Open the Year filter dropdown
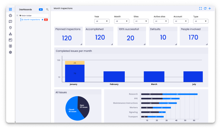The image size is (221, 129). coord(102,21)
